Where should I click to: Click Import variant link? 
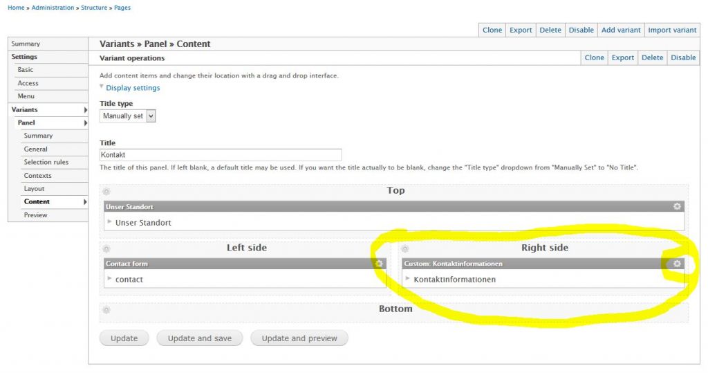point(672,30)
